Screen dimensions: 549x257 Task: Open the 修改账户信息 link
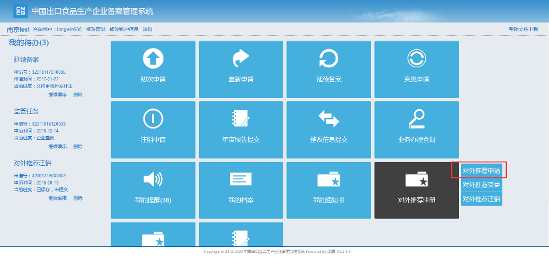click(x=123, y=29)
